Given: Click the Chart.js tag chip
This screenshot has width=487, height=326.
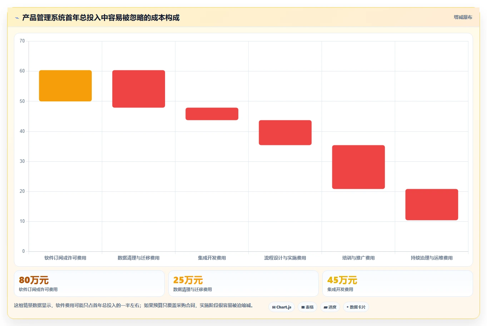Looking at the screenshot, I should (x=282, y=307).
